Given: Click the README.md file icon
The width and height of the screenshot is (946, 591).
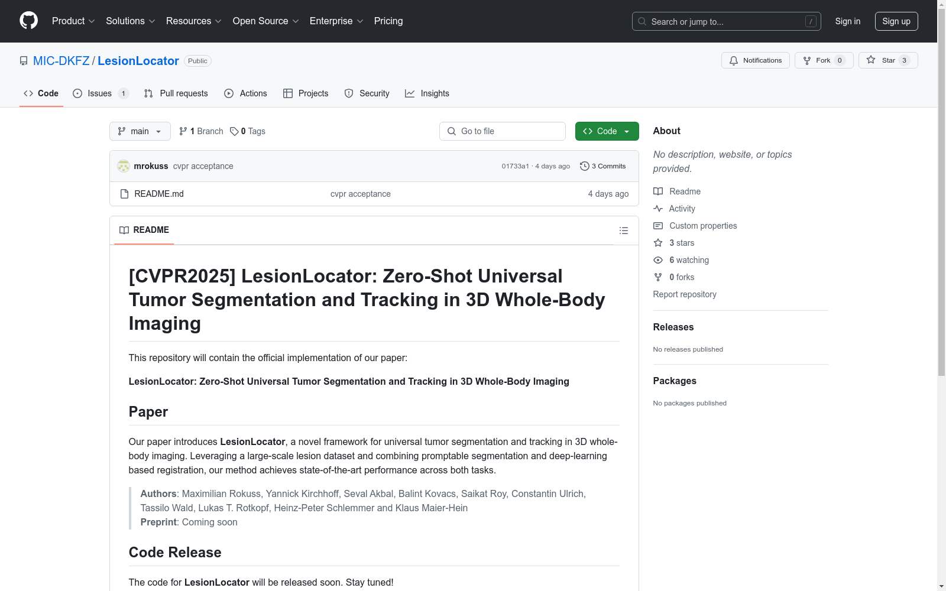Looking at the screenshot, I should 124,194.
